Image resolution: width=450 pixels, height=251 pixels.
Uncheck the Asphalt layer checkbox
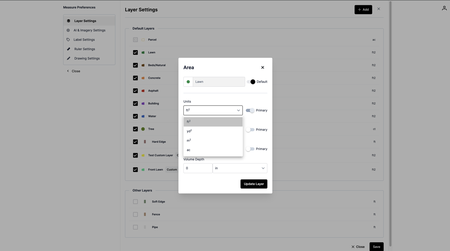(x=135, y=91)
